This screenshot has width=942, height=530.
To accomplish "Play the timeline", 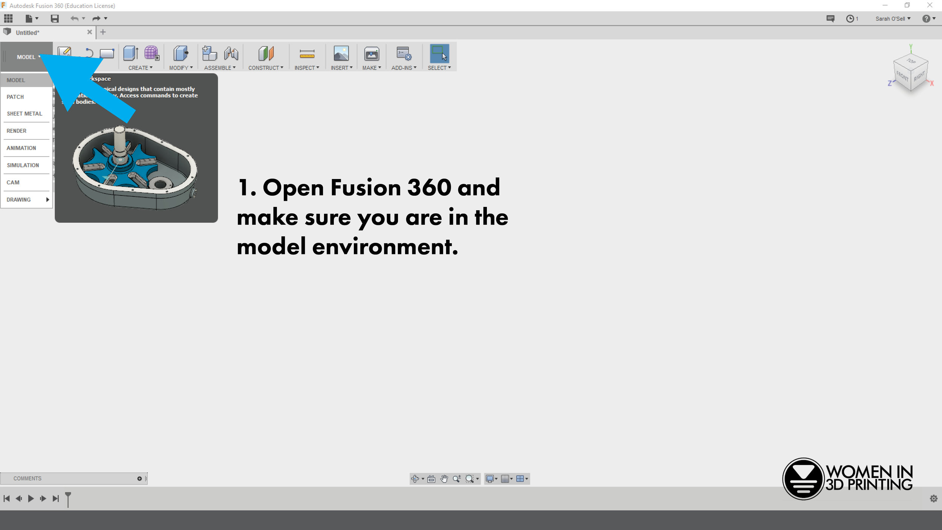I will (31, 499).
